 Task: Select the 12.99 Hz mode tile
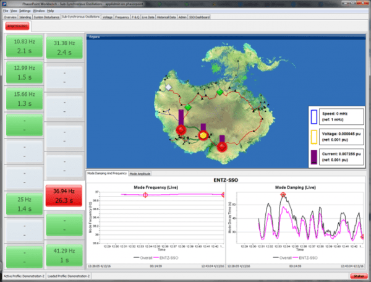pyautogui.click(x=24, y=72)
